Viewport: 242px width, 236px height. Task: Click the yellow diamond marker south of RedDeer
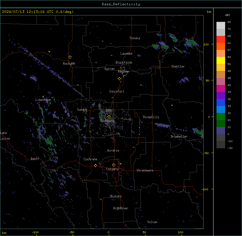coord(120,78)
